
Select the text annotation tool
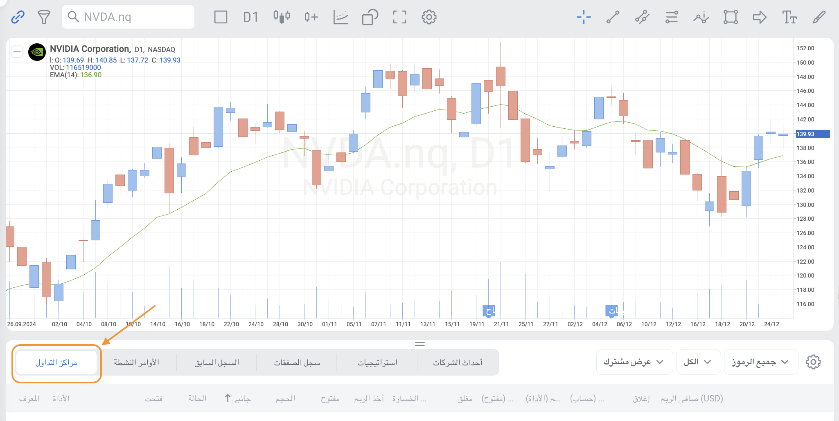(x=789, y=17)
